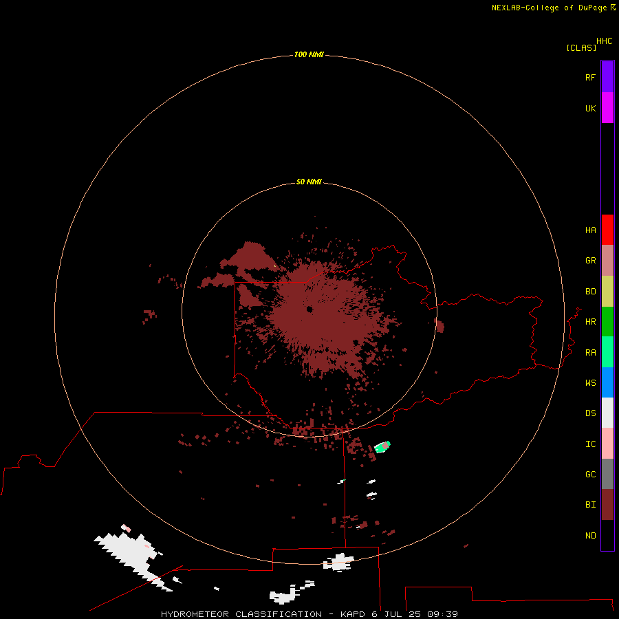619x619 pixels.
Task: Click the 50 NMI range ring label
Action: pyautogui.click(x=309, y=182)
